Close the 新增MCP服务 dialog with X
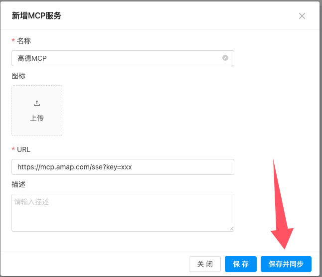 (x=302, y=16)
